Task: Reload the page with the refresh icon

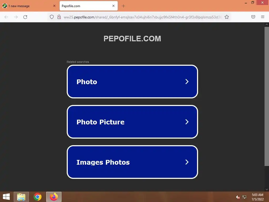Action: (x=25, y=17)
